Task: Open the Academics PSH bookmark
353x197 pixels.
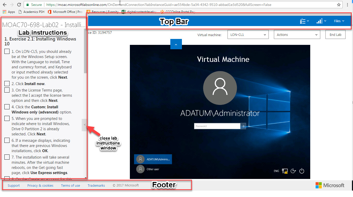Action: [31, 12]
